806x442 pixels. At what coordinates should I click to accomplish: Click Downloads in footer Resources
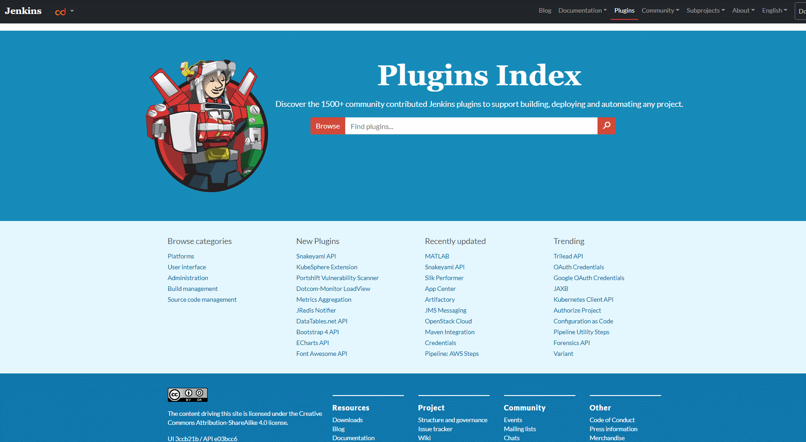[347, 420]
